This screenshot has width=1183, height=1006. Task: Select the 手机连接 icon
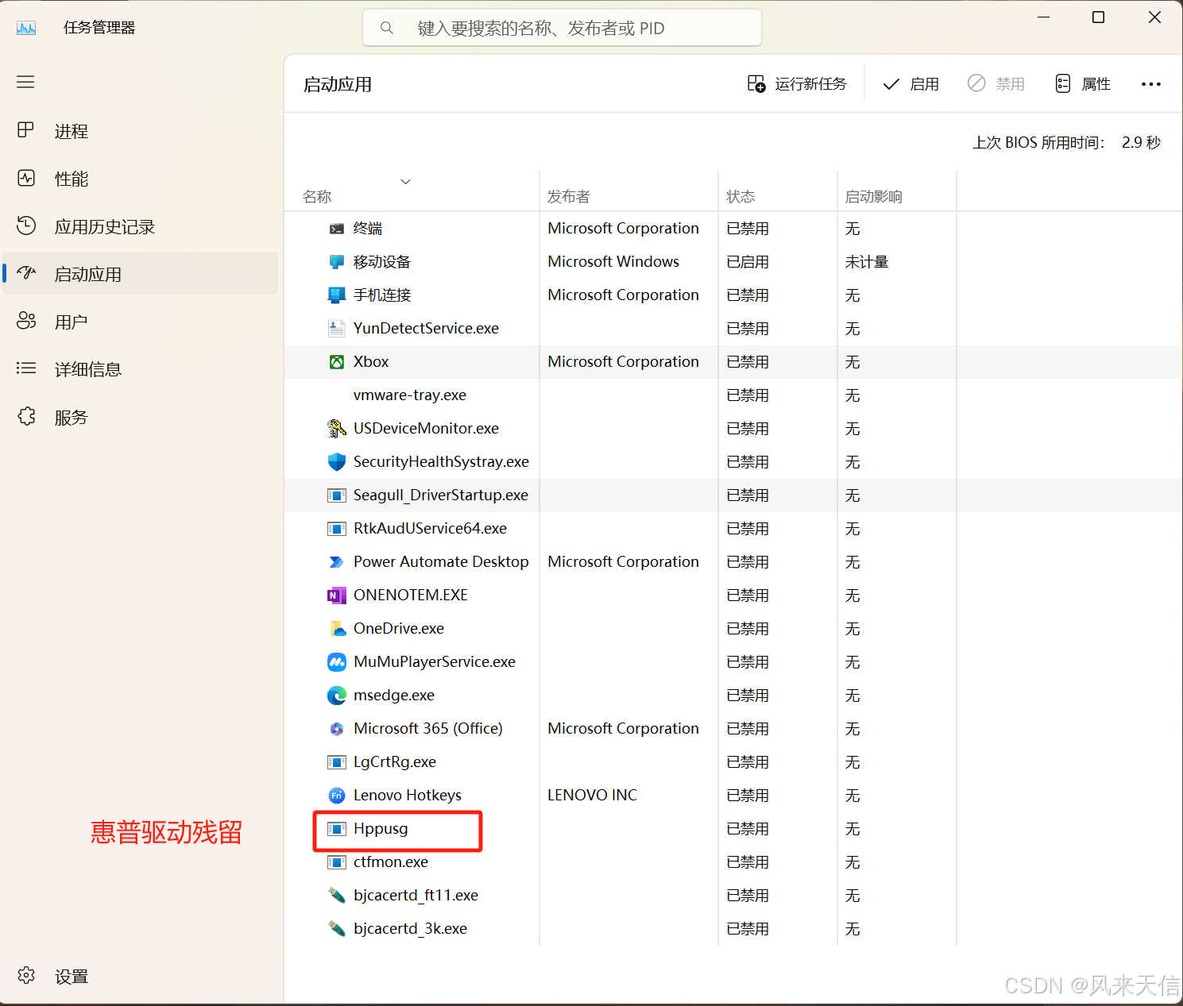337,295
